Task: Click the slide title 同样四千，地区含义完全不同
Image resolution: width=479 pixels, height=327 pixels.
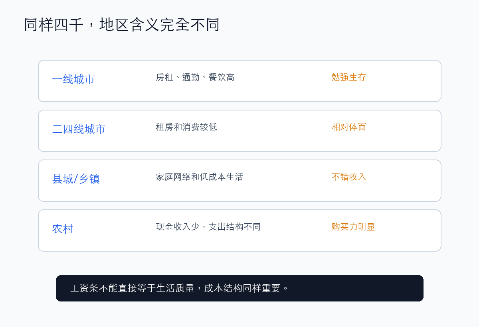Action: pos(122,25)
